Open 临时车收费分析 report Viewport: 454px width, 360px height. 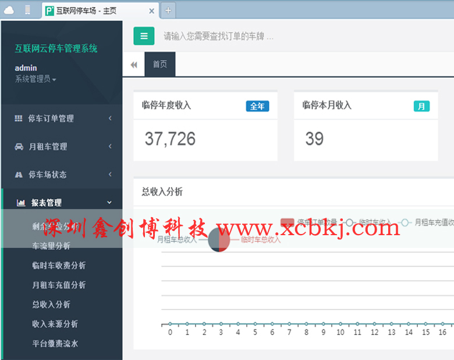59,265
